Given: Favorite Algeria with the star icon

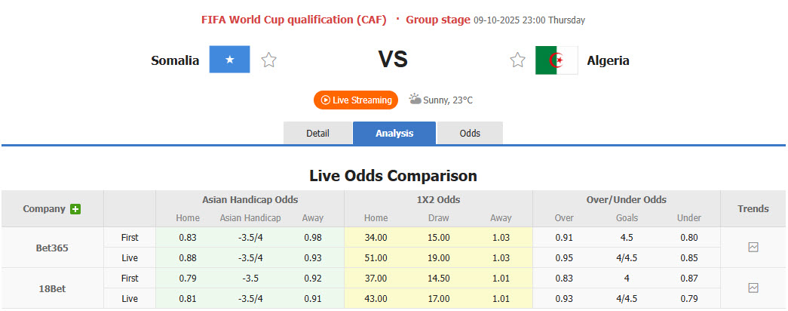Looking at the screenshot, I should [517, 60].
